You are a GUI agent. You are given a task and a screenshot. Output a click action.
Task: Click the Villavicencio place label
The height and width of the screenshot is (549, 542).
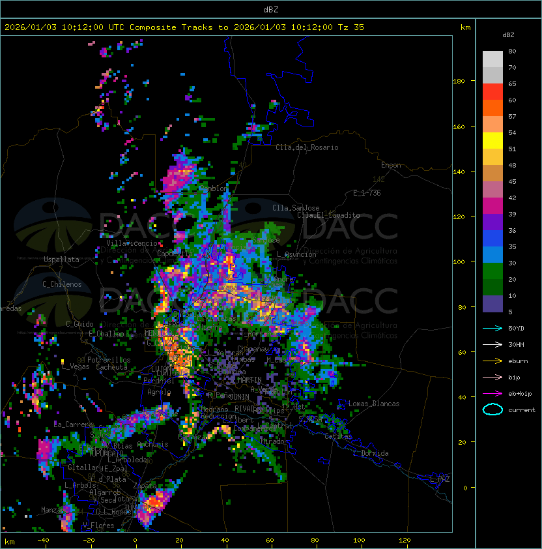tap(132, 243)
